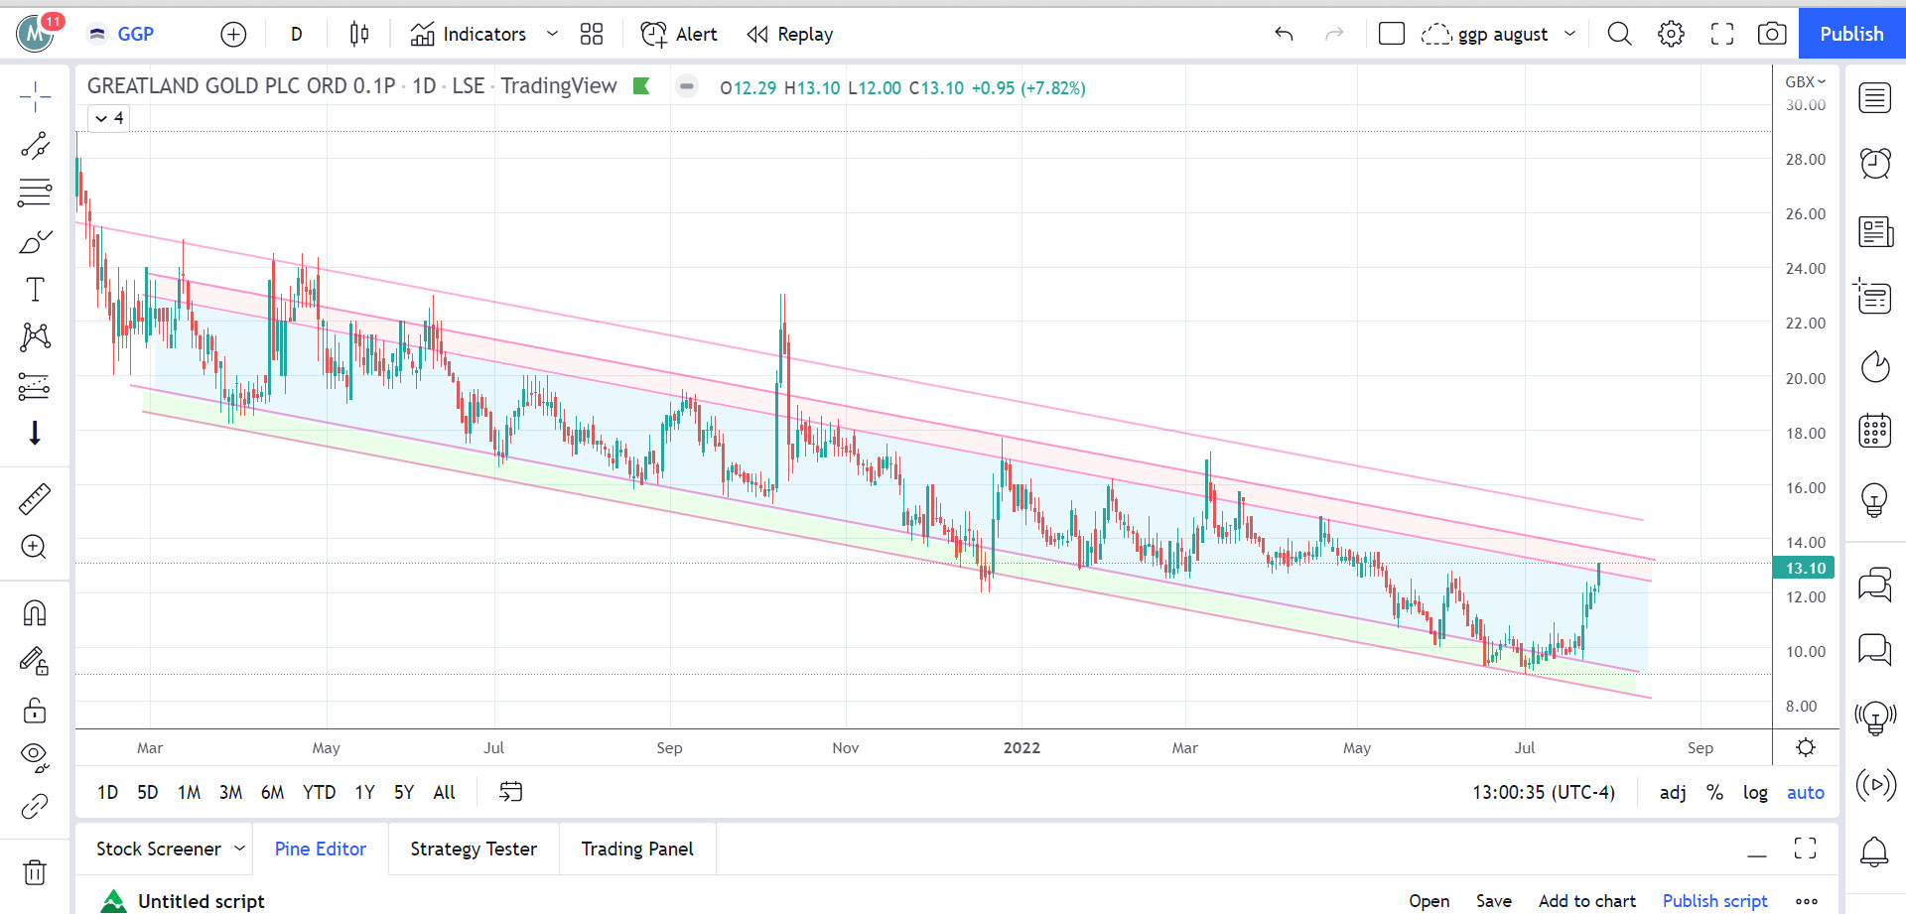The image size is (1906, 914).
Task: Activate the zoom in tool
Action: tap(35, 547)
